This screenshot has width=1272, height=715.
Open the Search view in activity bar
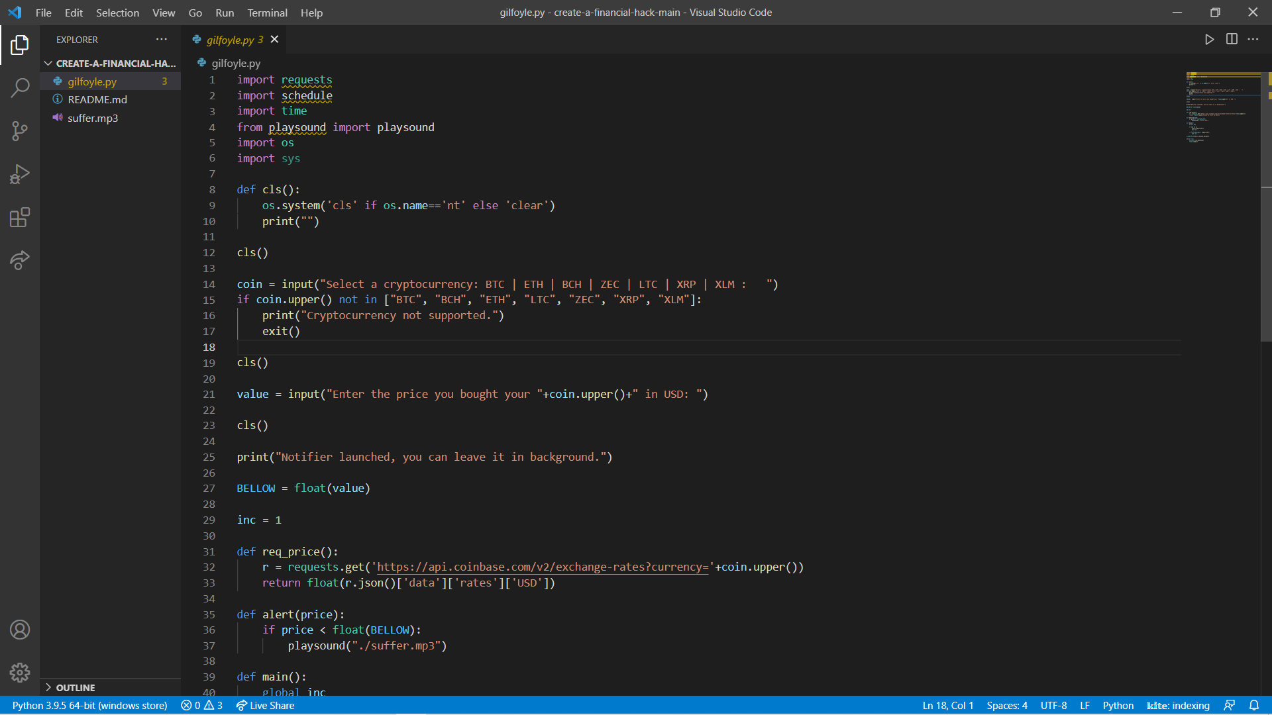20,87
